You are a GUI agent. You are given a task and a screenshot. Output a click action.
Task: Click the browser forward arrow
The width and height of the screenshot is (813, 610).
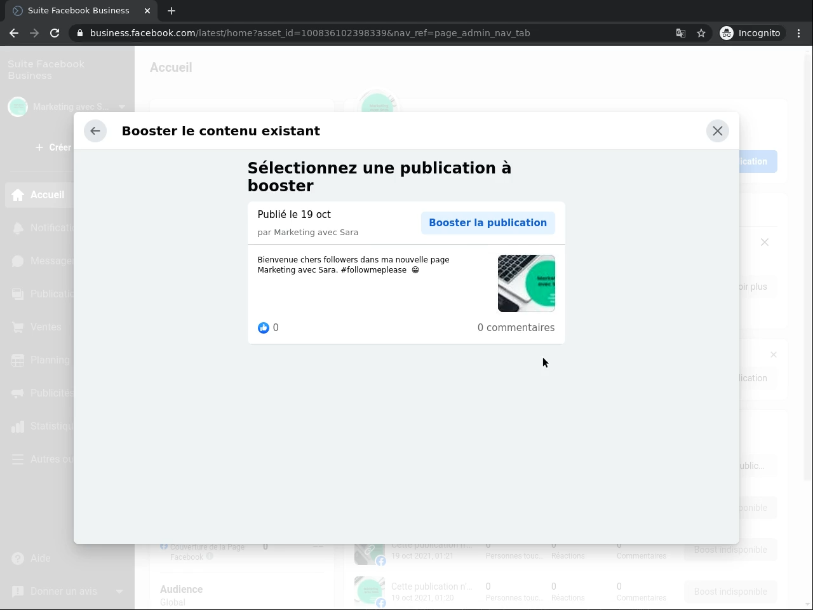click(34, 33)
